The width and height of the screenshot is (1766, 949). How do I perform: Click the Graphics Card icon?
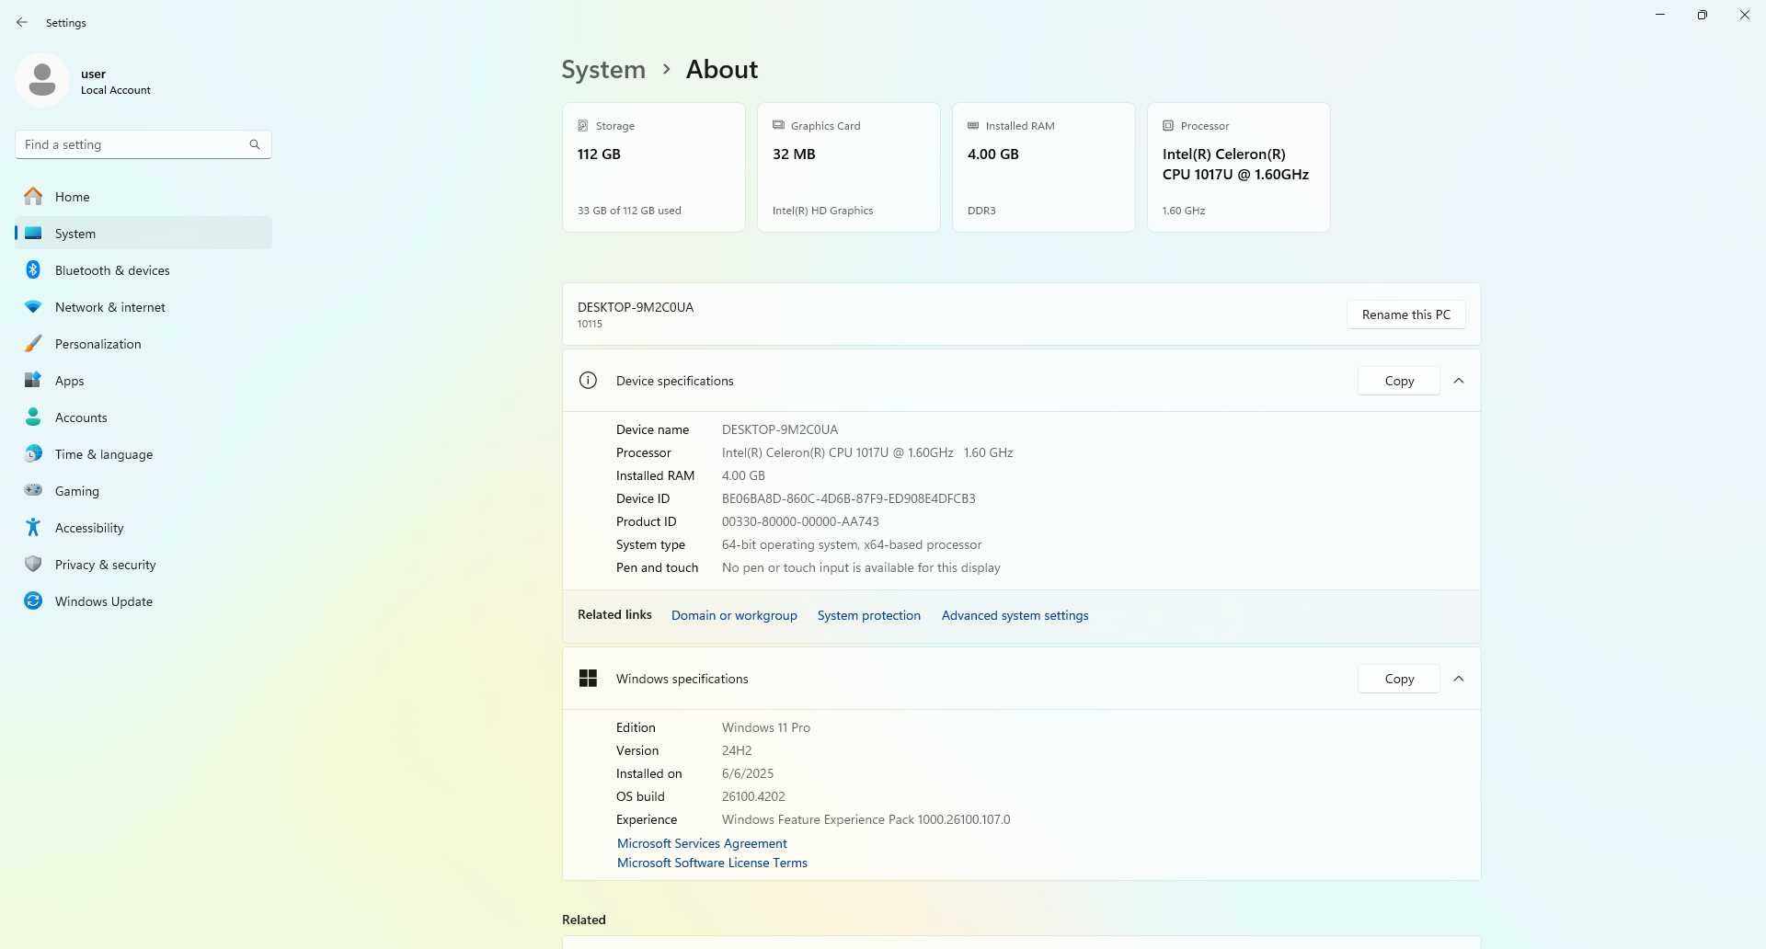click(x=778, y=125)
